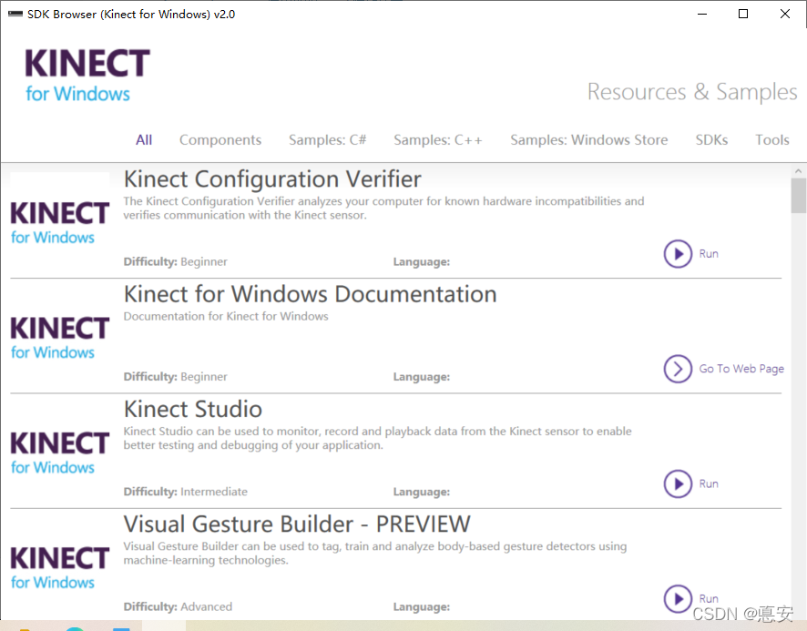
Task: Click the vertical scrollbar thumb
Action: click(798, 196)
